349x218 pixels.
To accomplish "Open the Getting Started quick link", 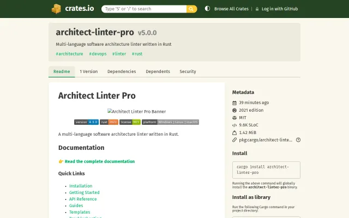I will click(85, 192).
